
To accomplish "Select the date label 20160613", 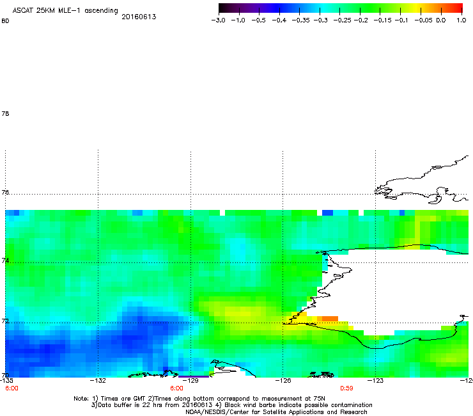I will 139,17.
